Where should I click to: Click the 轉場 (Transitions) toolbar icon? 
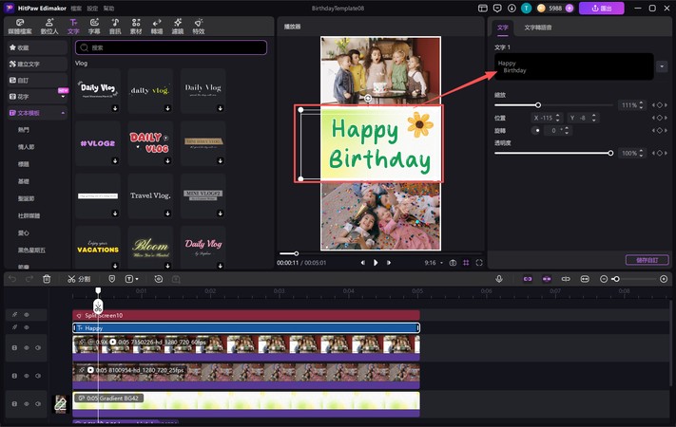(156, 25)
